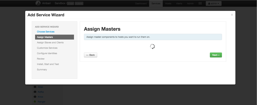Click the Configure Identities step
Image resolution: width=257 pixels, height=105 pixels.
point(47,53)
